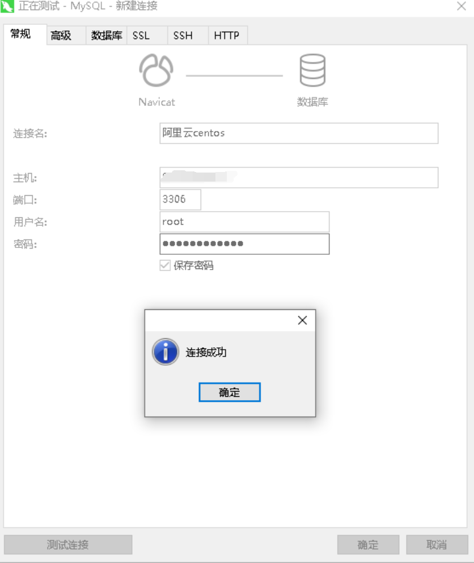The width and height of the screenshot is (474, 563).
Task: Click the bottom 确定 button of the connection window
Action: 368,545
